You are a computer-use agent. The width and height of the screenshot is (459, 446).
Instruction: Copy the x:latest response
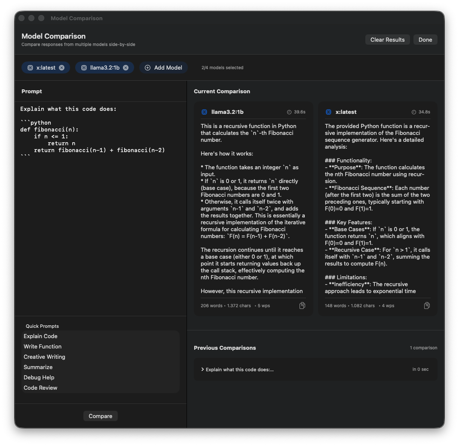427,305
